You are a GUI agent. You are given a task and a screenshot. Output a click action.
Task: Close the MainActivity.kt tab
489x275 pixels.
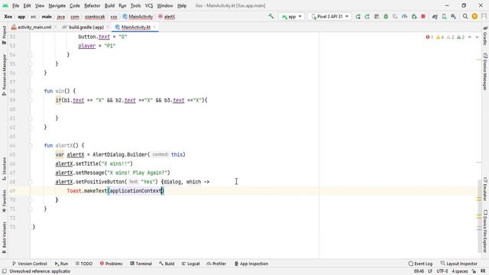click(154, 27)
